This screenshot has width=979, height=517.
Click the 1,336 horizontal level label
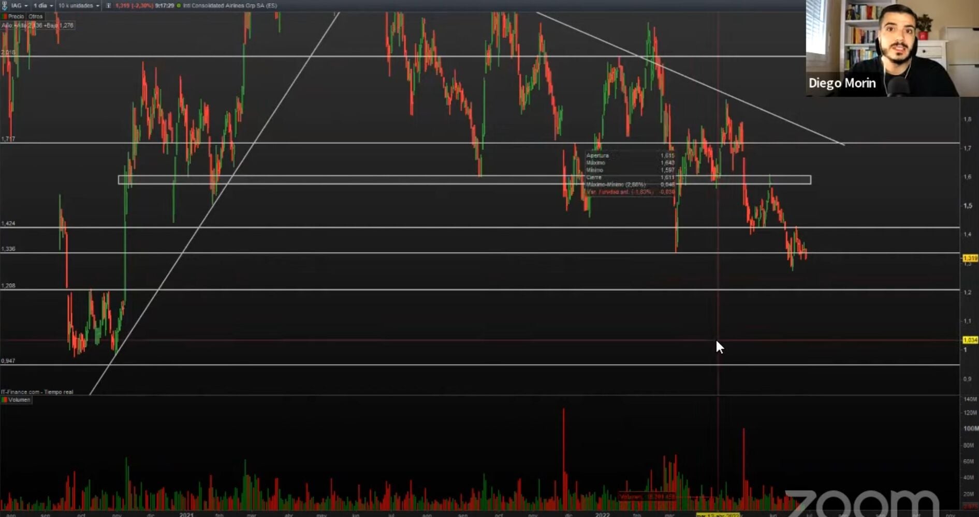click(8, 249)
